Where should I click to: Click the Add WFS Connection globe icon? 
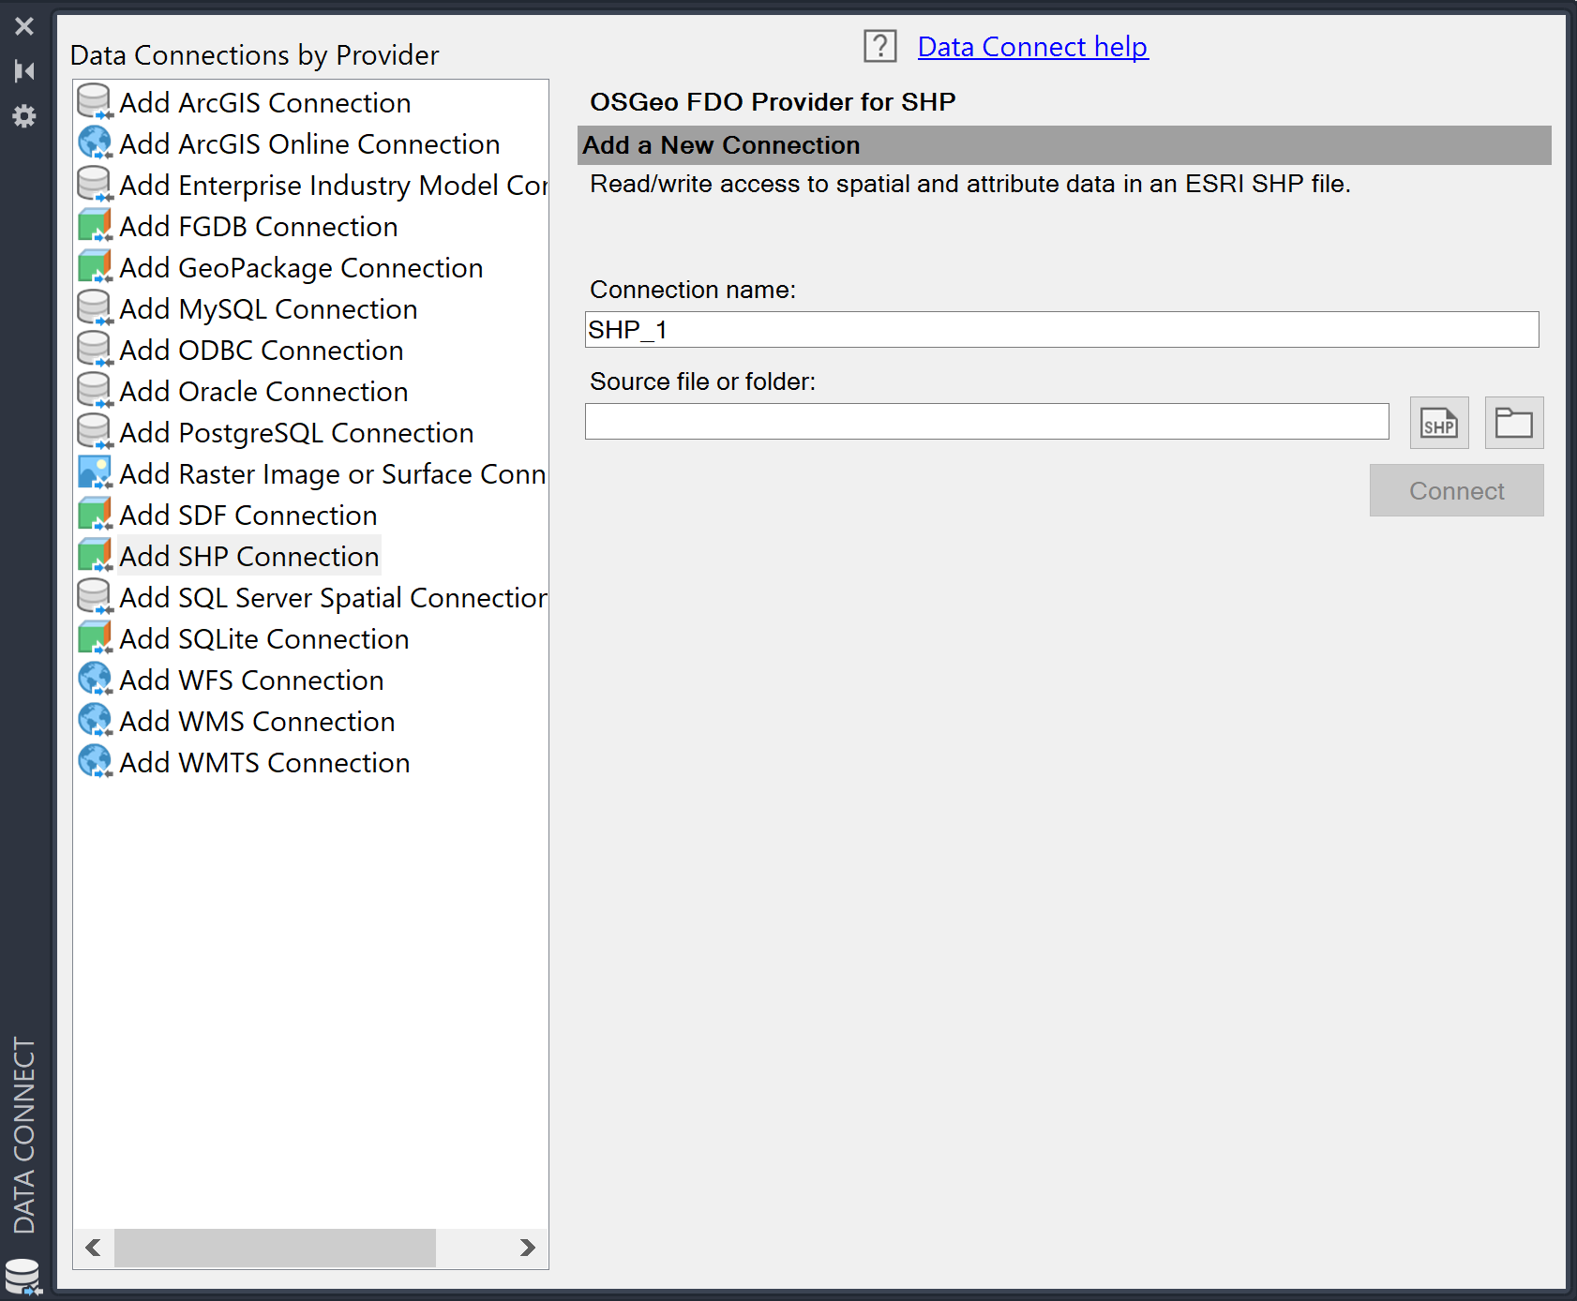tap(94, 678)
